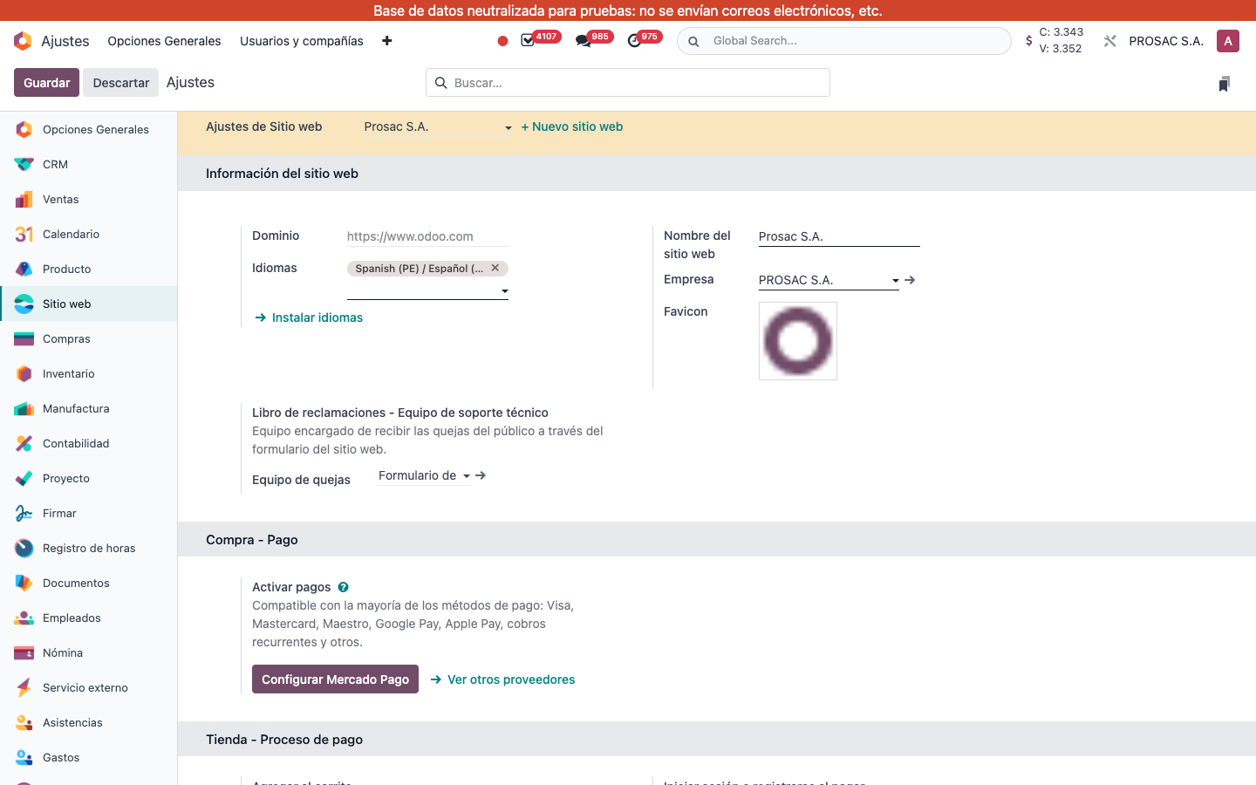1256x785 pixels.
Task: Select Manufactura in the sidebar
Action: tap(89, 408)
